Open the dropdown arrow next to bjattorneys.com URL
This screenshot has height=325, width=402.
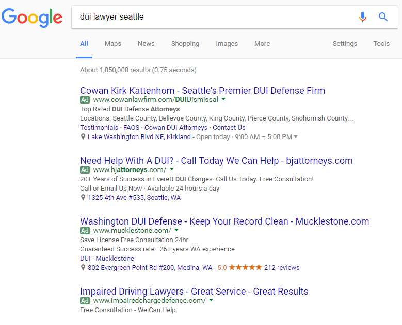(172, 169)
